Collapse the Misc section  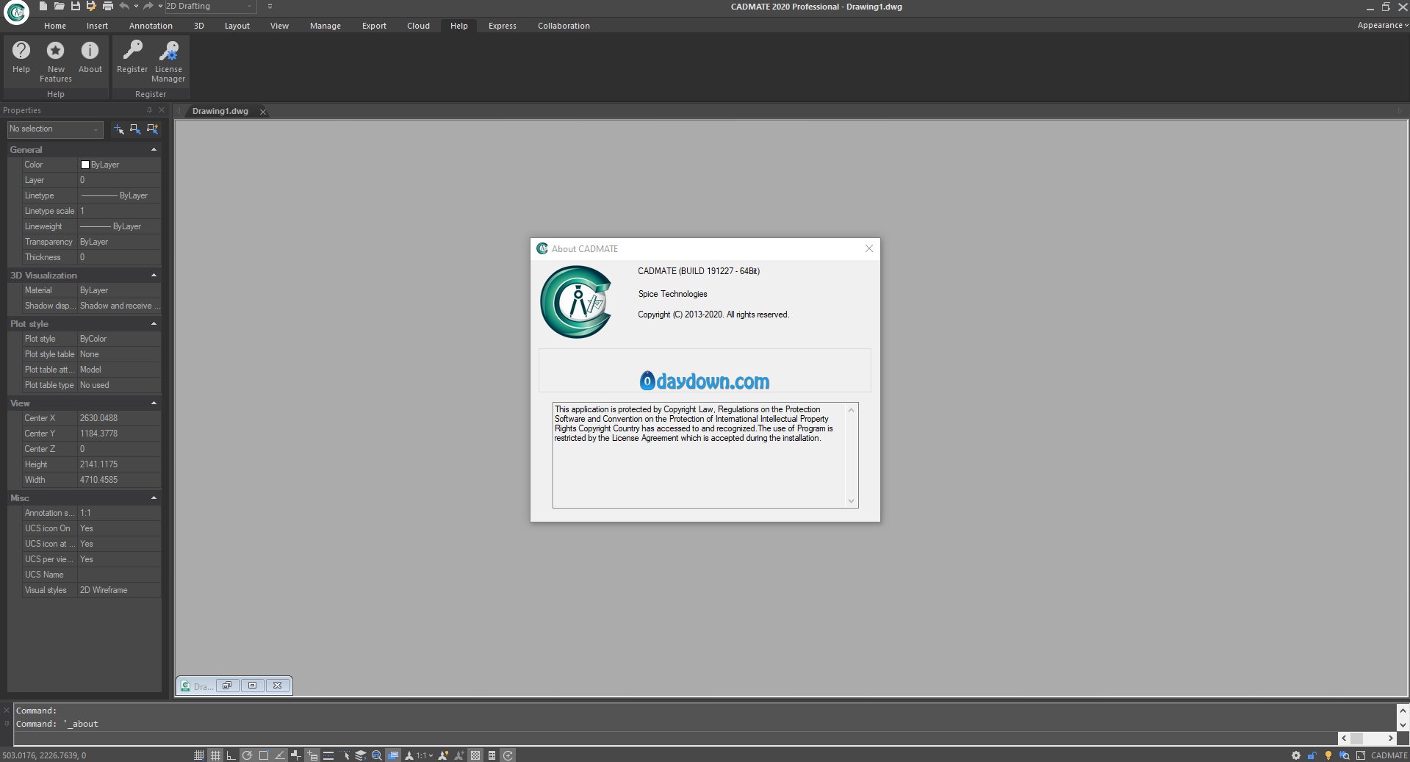[154, 498]
